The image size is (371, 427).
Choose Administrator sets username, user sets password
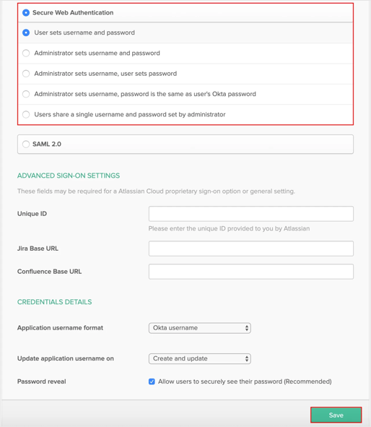[x=26, y=74]
